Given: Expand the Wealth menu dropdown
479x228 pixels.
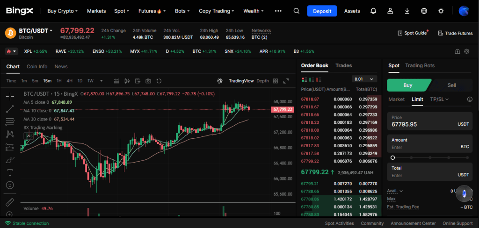Looking at the screenshot, I should pos(253,11).
